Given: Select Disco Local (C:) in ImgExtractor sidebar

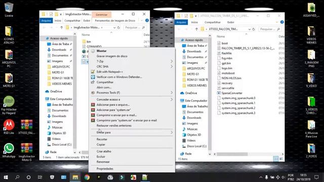Looking at the screenshot, I should (60, 145).
